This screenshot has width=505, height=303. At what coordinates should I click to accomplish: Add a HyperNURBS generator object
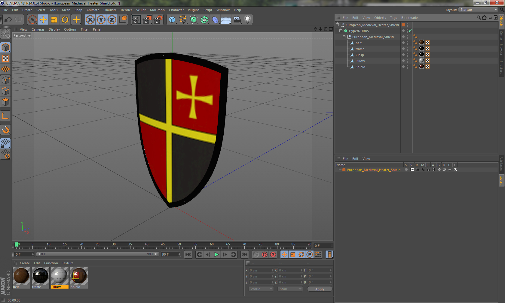(194, 20)
